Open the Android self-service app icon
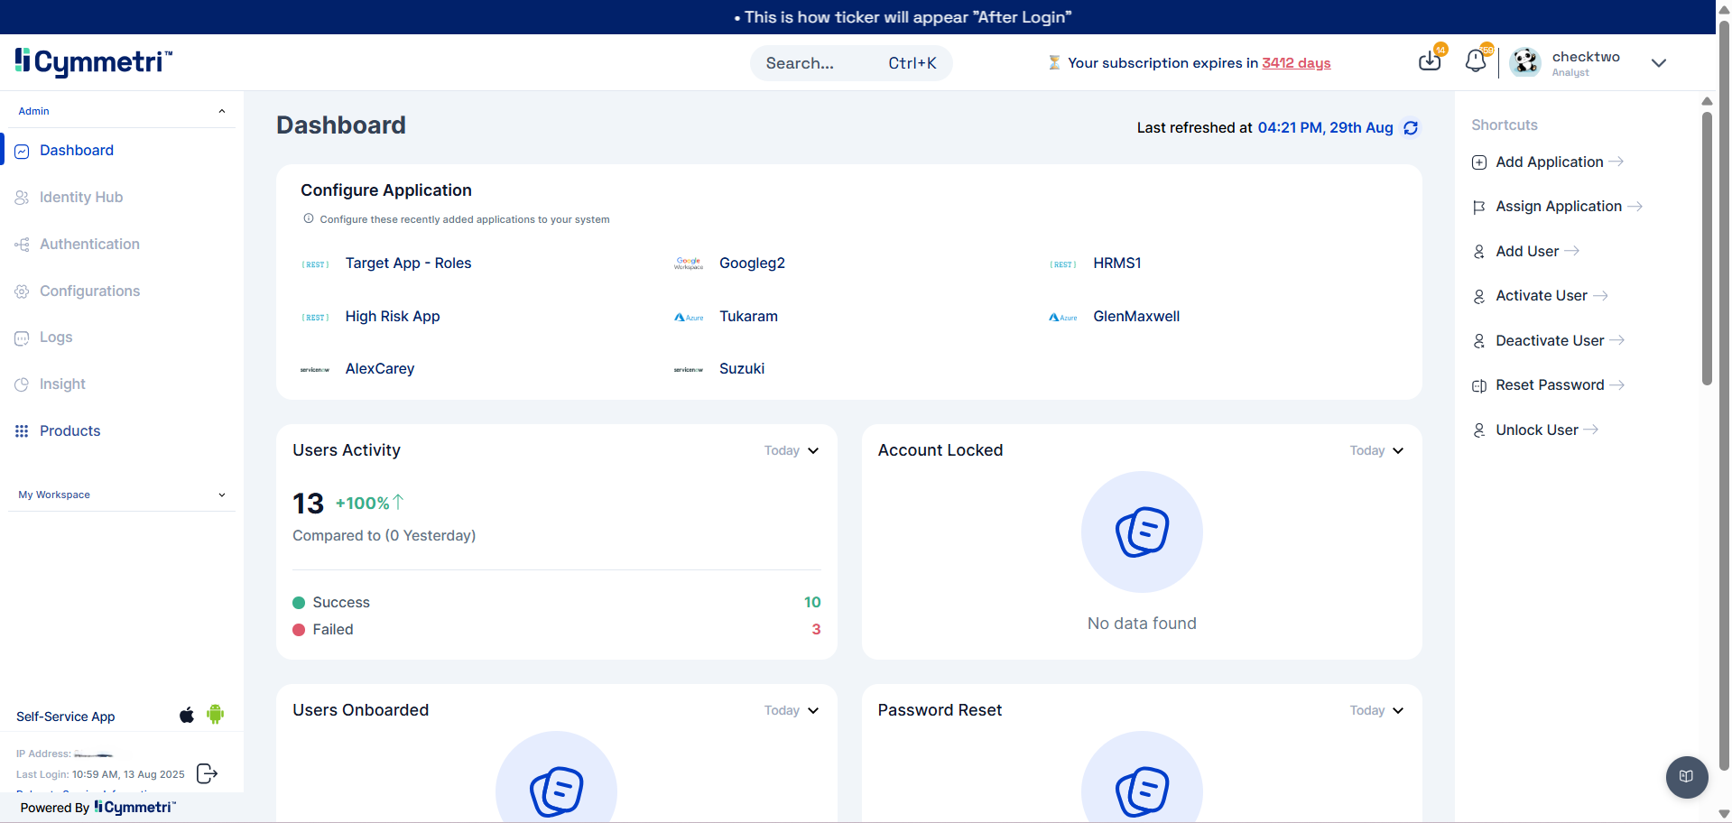This screenshot has width=1732, height=823. (x=215, y=715)
